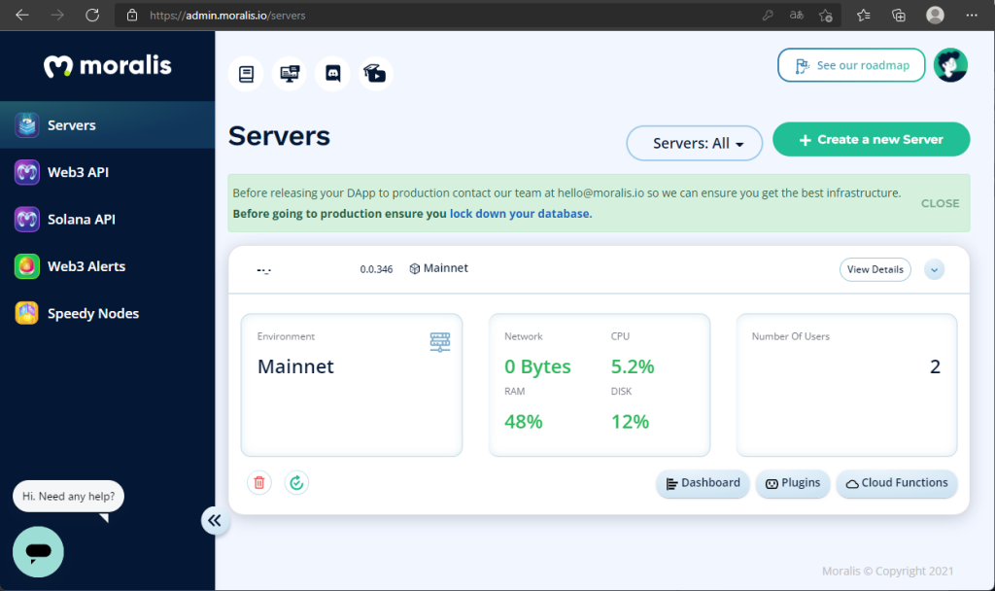
Task: Open Web3 Alerts from the sidebar
Action: click(x=86, y=266)
